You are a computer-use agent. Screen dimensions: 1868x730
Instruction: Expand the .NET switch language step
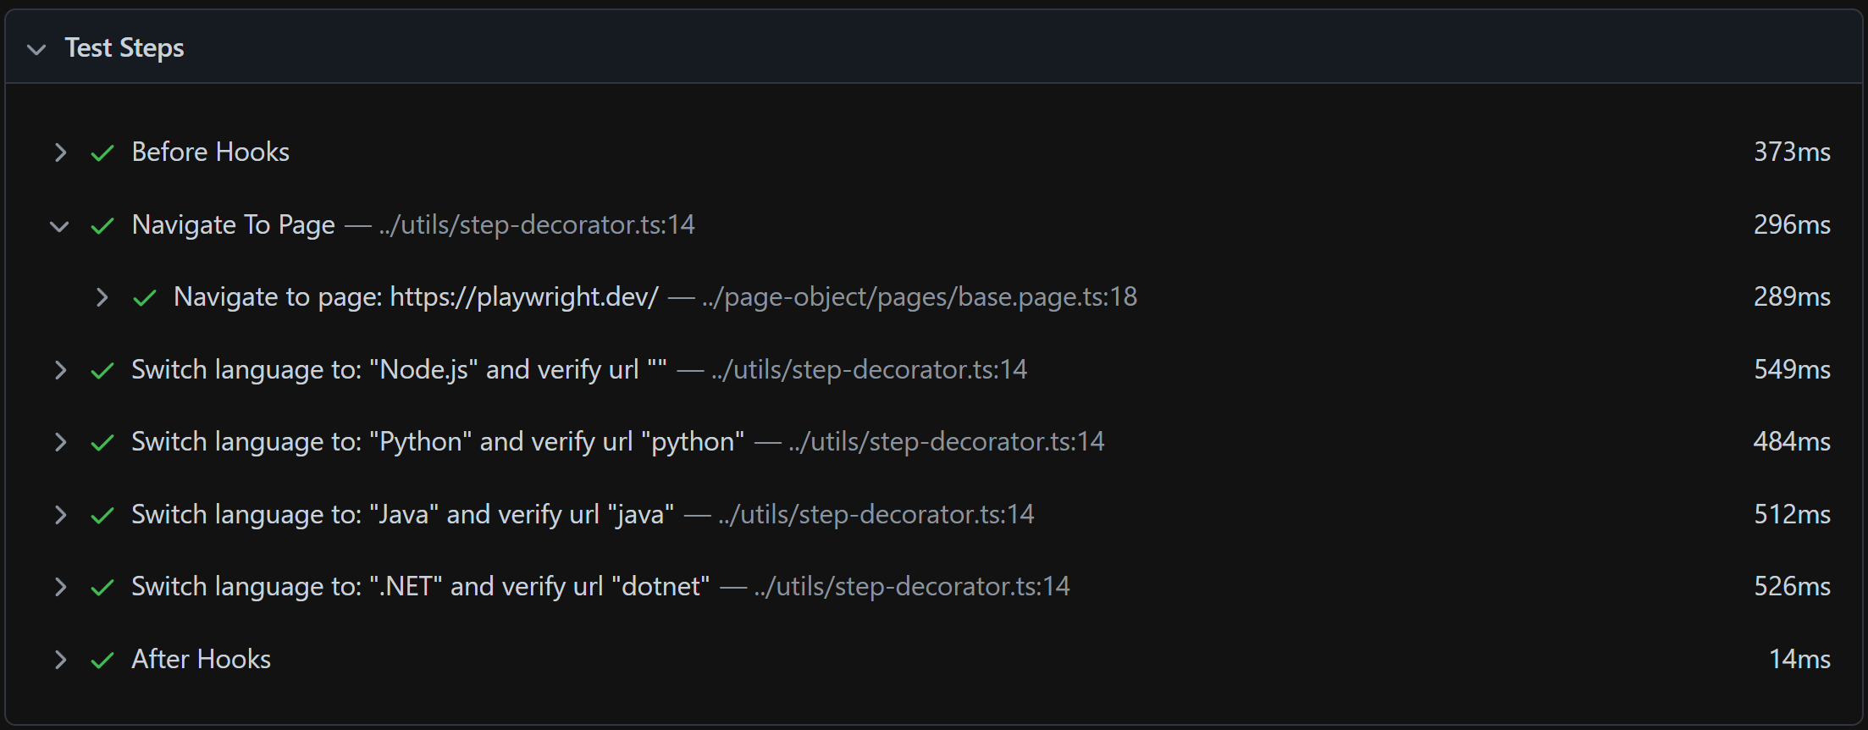[x=60, y=587]
